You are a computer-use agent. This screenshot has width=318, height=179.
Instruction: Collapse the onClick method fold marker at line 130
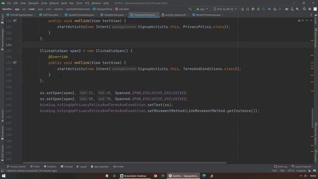21,21
